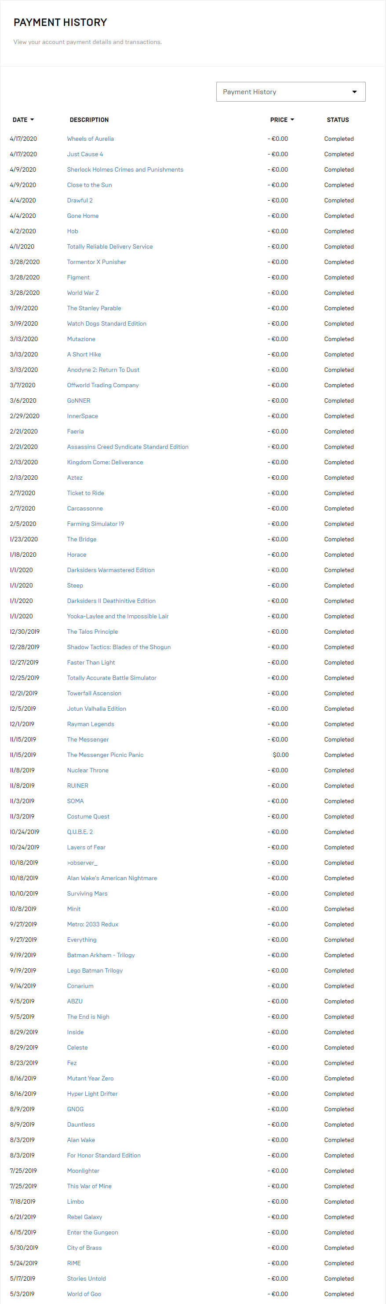
Task: Open the Wheels of Aurelia link
Action: (90, 139)
